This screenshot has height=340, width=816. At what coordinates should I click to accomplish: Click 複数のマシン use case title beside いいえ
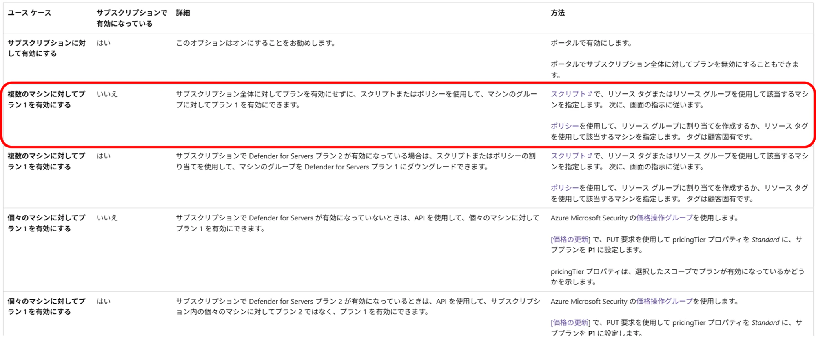click(x=47, y=100)
